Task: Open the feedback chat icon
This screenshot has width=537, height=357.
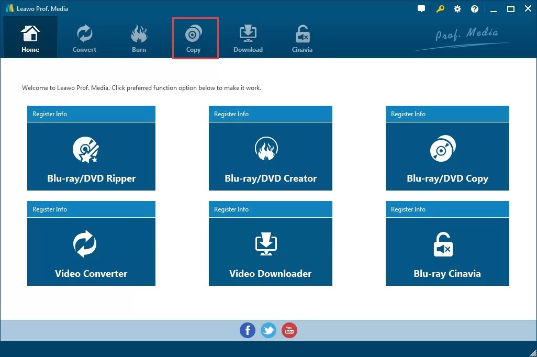Action: 421,8
